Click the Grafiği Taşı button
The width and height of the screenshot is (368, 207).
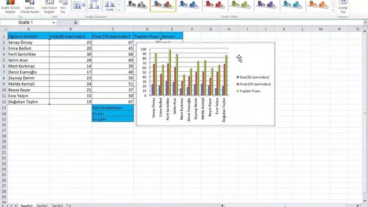tap(343, 7)
